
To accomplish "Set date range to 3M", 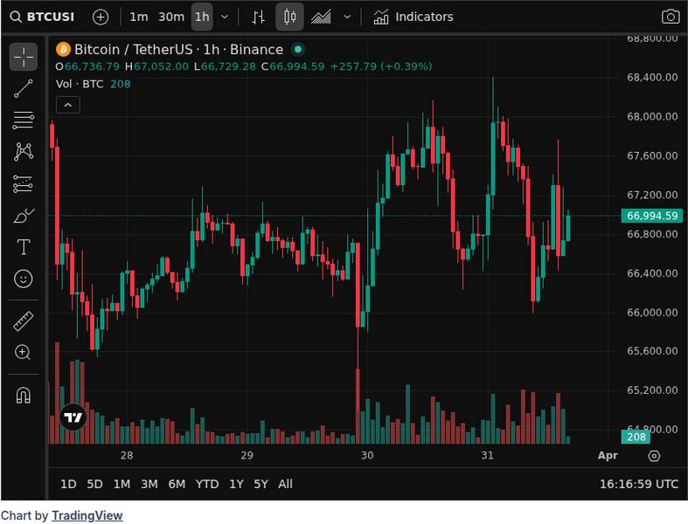I will coord(149,484).
